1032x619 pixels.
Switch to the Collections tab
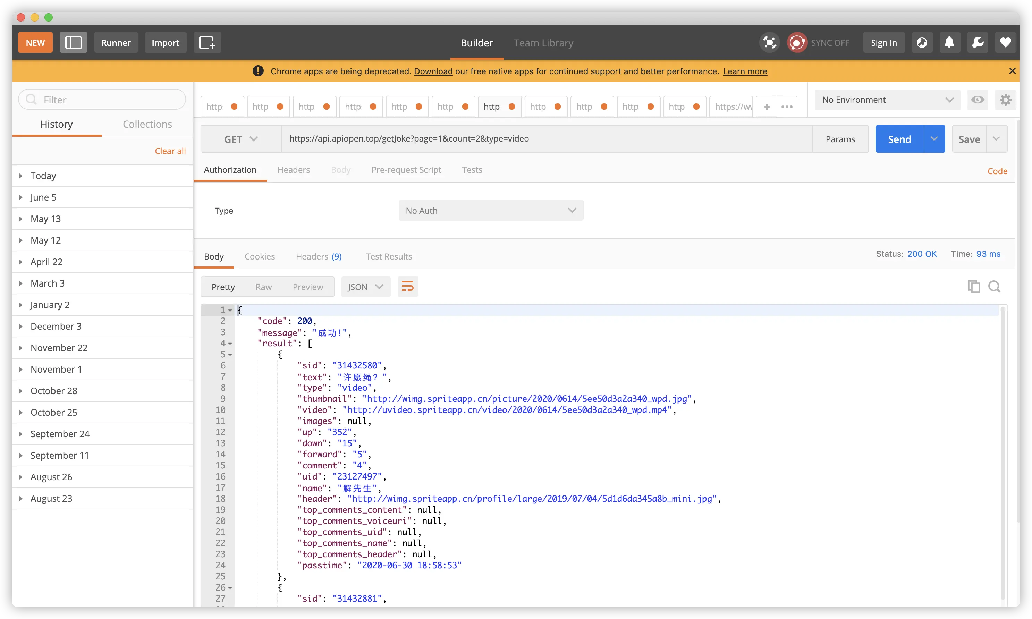pos(147,124)
